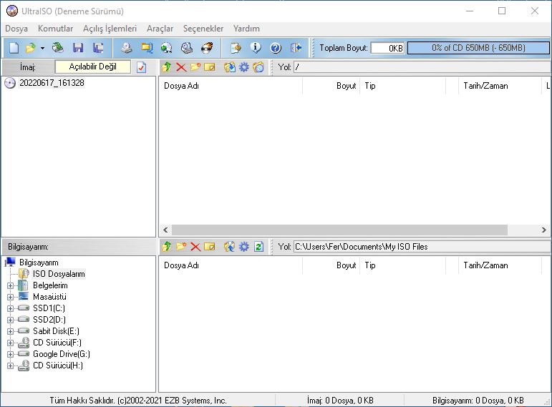Click the Toplam Boyut 0KB field
Viewport: 552px width, 407px height.
tap(387, 48)
